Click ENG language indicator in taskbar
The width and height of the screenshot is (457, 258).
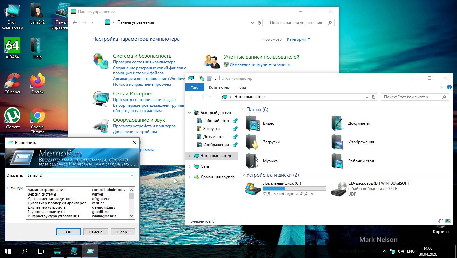411,251
